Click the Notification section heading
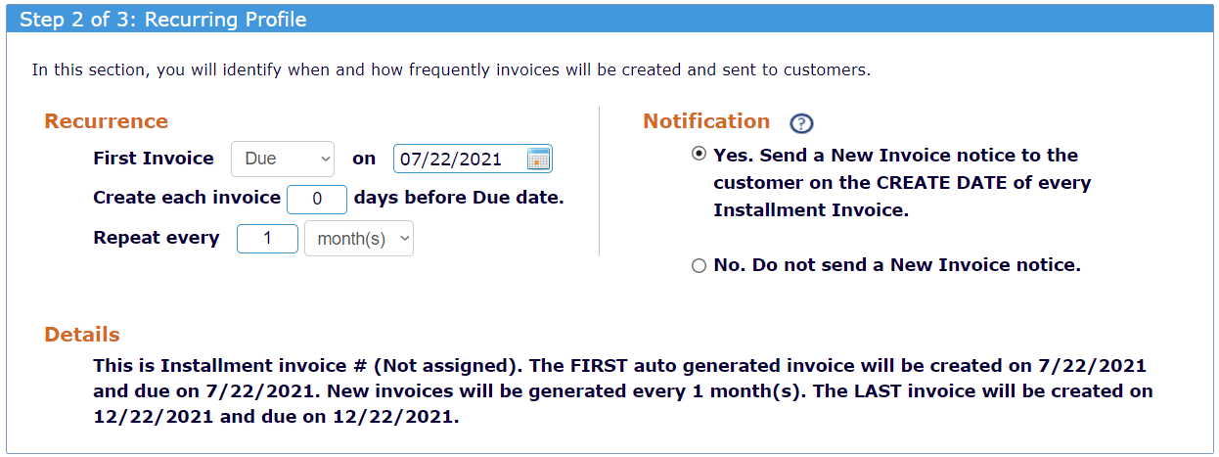The image size is (1219, 457). point(706,121)
